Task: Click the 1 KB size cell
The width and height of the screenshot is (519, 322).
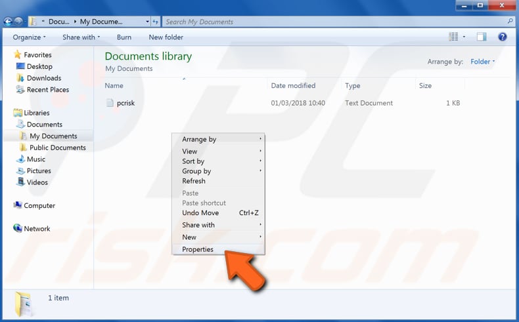Action: click(x=453, y=103)
